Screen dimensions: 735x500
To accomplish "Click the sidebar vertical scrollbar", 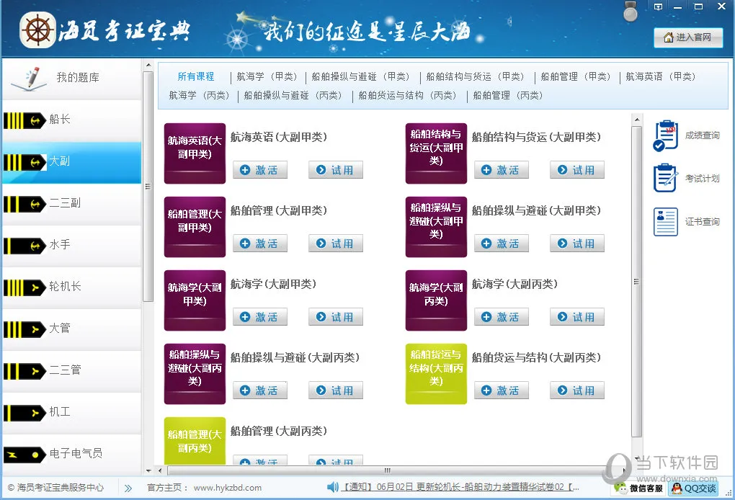I will [x=148, y=187].
